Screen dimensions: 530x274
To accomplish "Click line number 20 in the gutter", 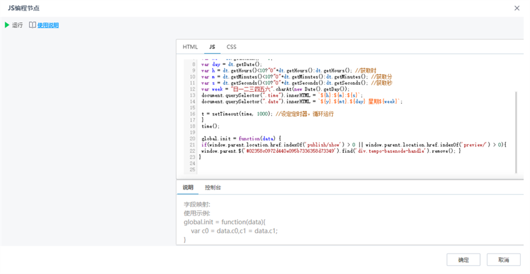I will 193,138.
